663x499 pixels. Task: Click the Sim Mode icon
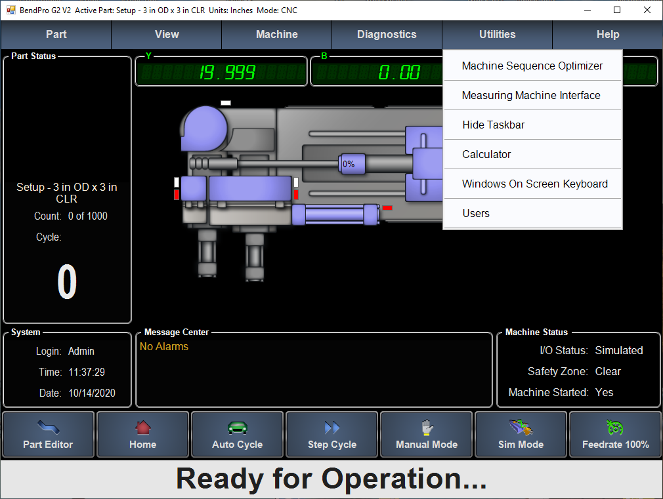point(521,428)
